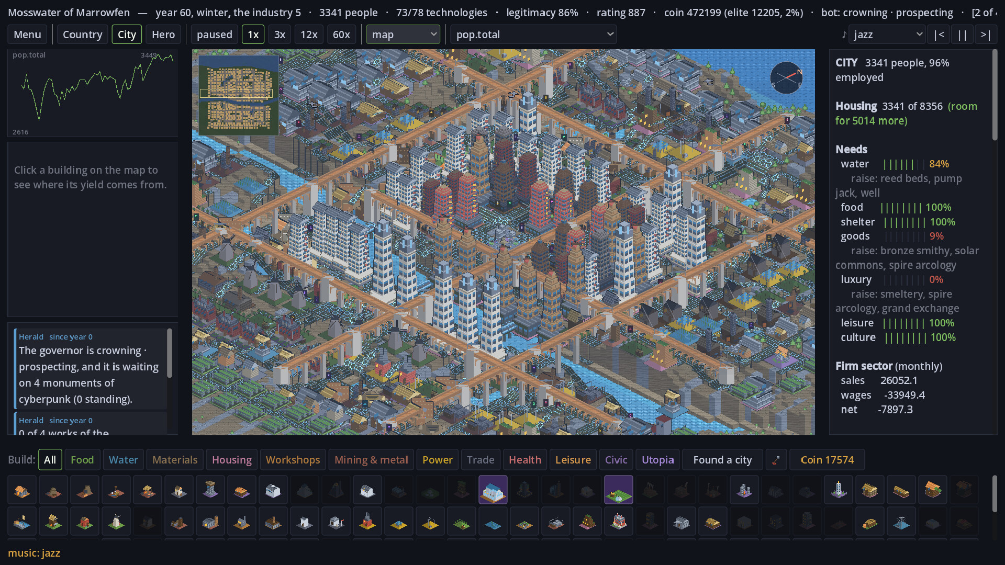Open the jazz music selection dropdown
The height and width of the screenshot is (565, 1005).
pos(887,35)
